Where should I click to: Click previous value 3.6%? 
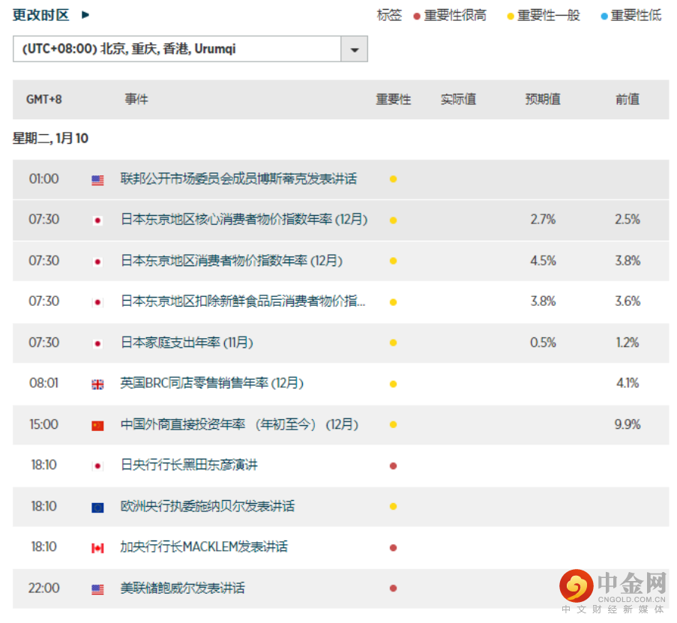point(628,301)
